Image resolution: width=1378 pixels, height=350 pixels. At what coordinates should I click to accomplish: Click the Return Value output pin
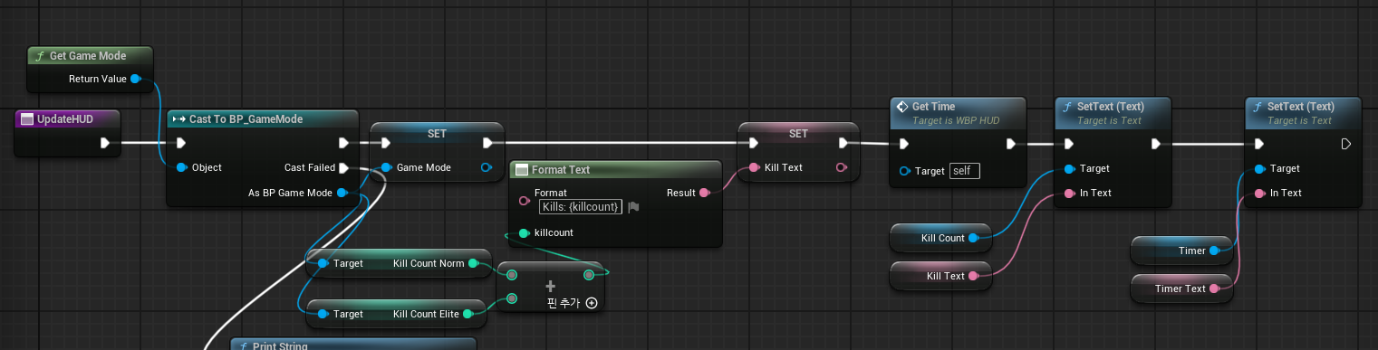coord(135,80)
